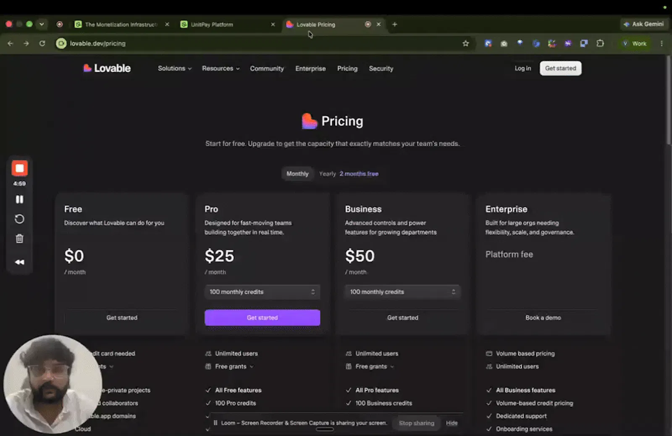672x436 pixels.
Task: Expand Free grants under Business plan
Action: coord(375,367)
